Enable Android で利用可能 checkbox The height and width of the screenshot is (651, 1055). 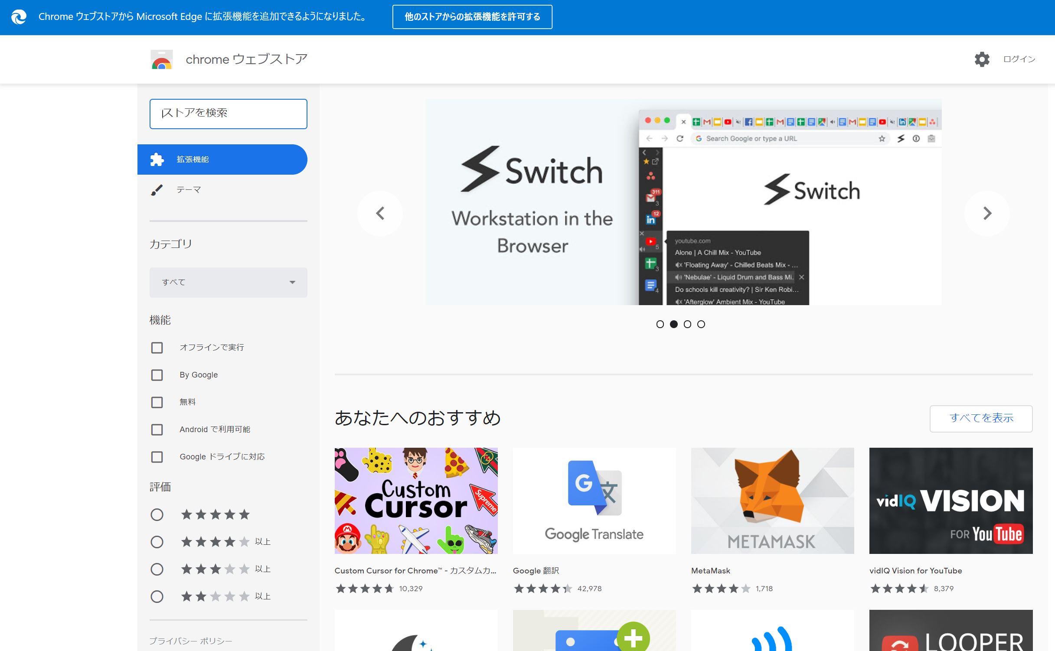pos(157,430)
